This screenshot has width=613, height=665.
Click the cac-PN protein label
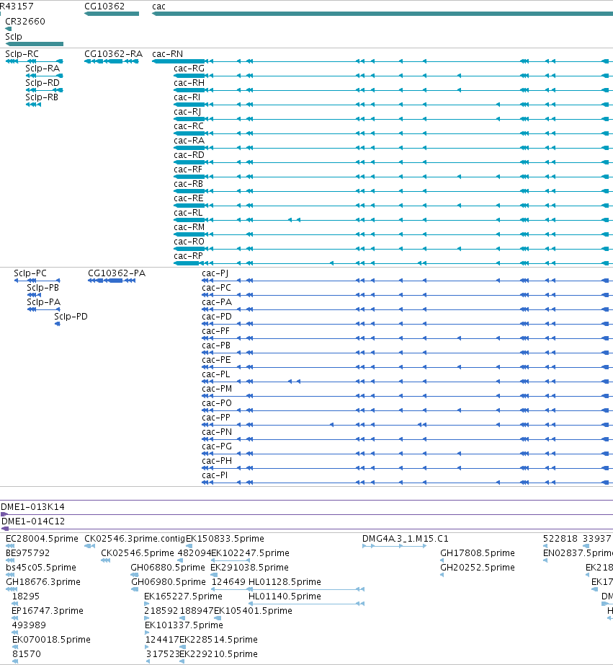[x=217, y=432]
